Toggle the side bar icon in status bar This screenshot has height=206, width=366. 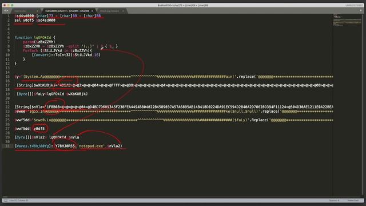pos(6,200)
